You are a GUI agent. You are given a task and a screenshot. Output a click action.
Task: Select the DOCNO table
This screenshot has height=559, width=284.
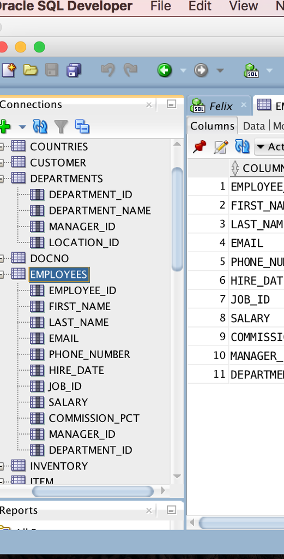click(50, 258)
